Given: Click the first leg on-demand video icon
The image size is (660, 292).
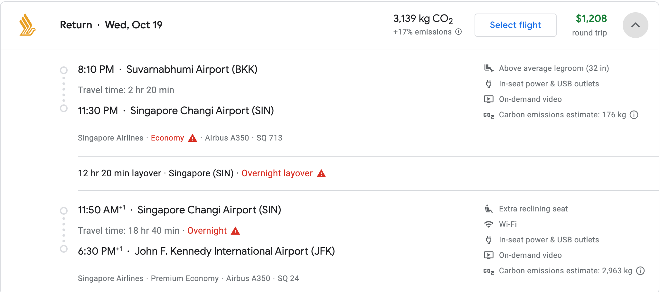Looking at the screenshot, I should [x=488, y=99].
